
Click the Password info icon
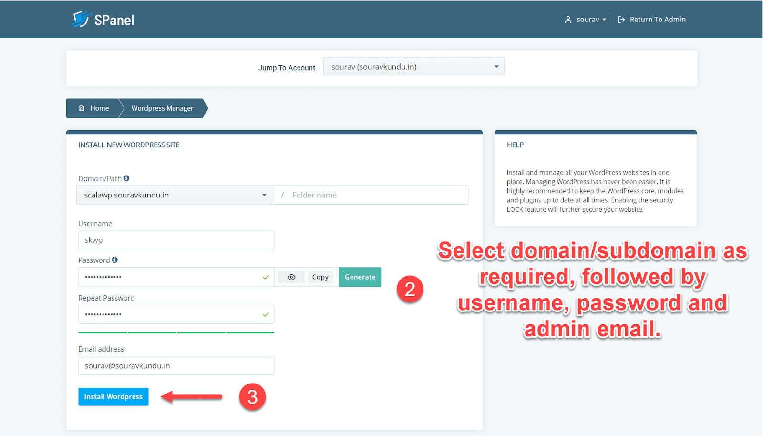(115, 260)
